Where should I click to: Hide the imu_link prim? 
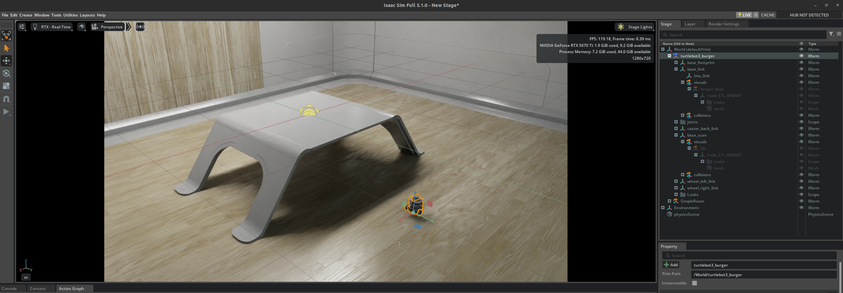point(801,76)
